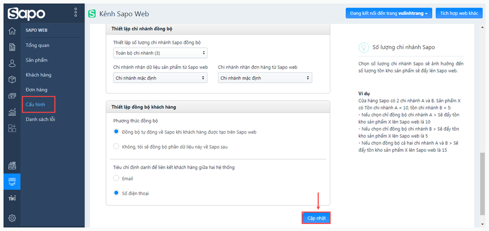489x231 pixels.
Task: Choose Email as customer identifier
Action: [x=116, y=178]
